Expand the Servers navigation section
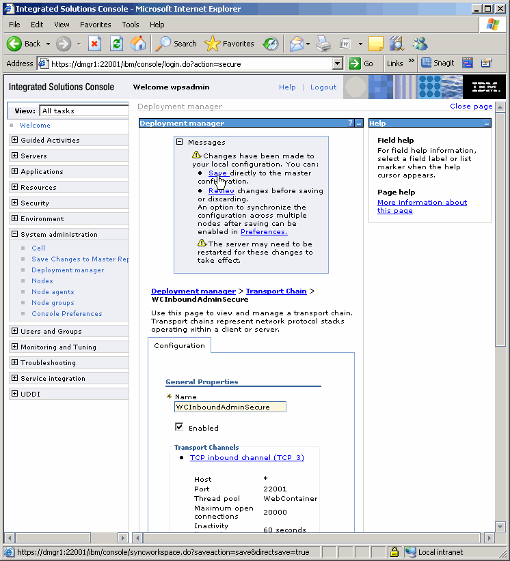The image size is (510, 561). pyautogui.click(x=15, y=156)
